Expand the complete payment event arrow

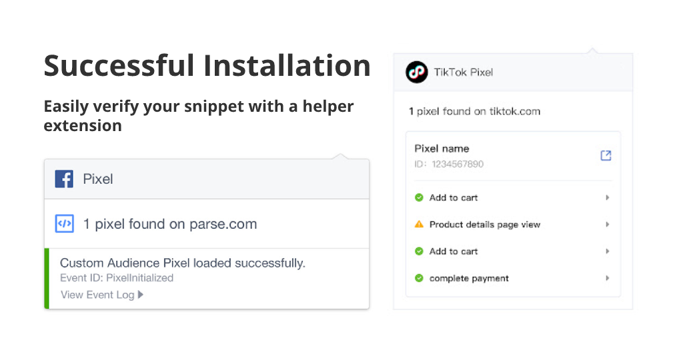[607, 278]
